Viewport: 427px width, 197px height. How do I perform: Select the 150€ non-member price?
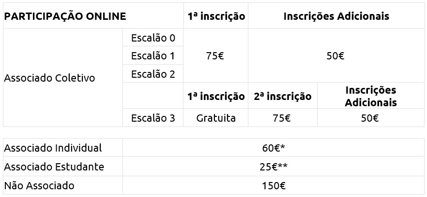[274, 185]
